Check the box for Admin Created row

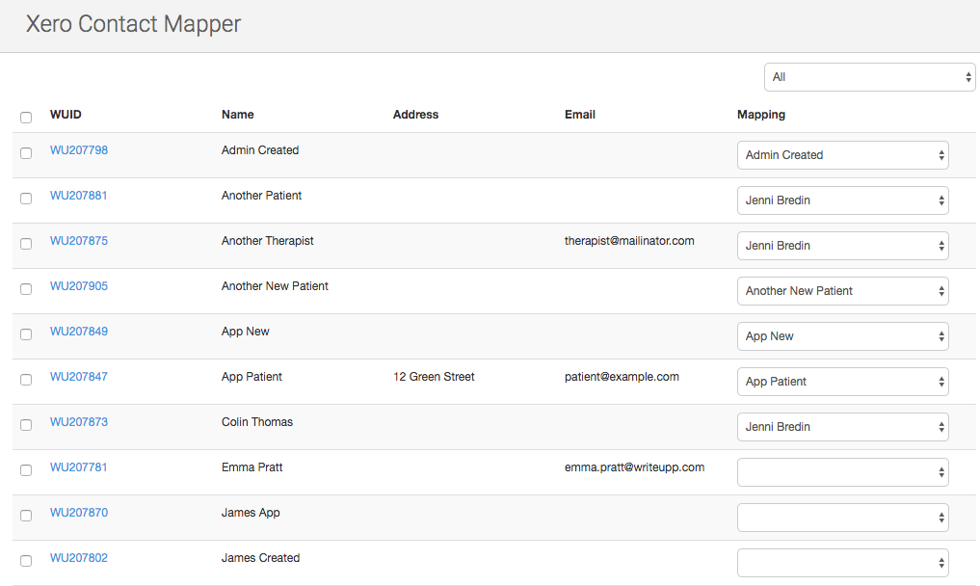pos(26,153)
